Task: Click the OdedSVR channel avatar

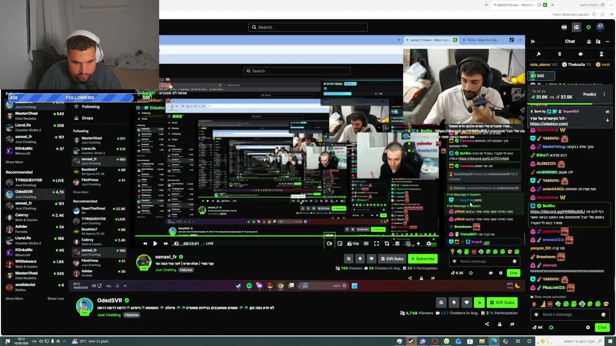Action: pos(84,307)
